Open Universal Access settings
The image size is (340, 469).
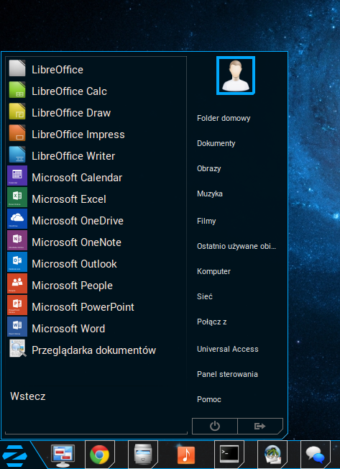point(228,349)
